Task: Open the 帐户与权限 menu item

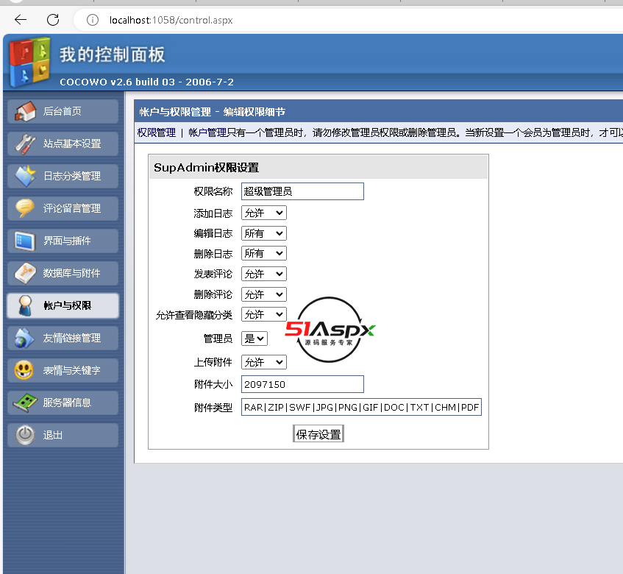Action: (x=63, y=305)
